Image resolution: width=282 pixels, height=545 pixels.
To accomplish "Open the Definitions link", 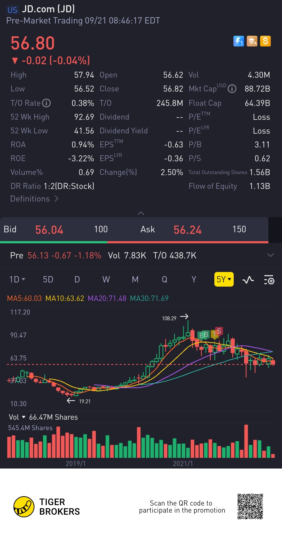I will pyautogui.click(x=34, y=199).
